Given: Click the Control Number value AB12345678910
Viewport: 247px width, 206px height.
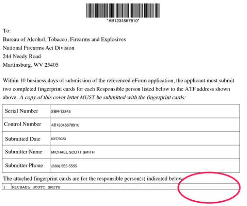Looking at the screenshot, I should pos(65,125).
